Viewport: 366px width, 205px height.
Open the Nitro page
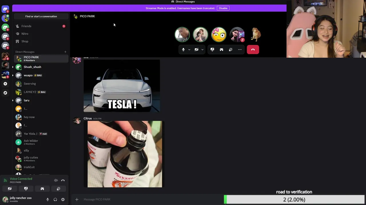[x=41, y=34]
